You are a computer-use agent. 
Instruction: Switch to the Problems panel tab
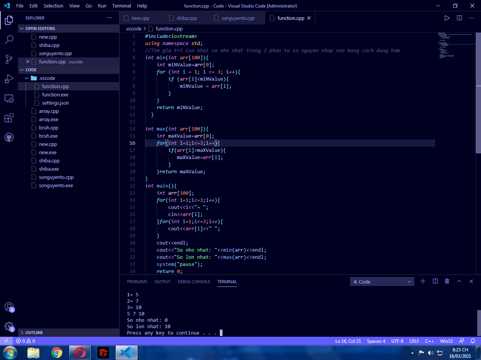(x=137, y=282)
